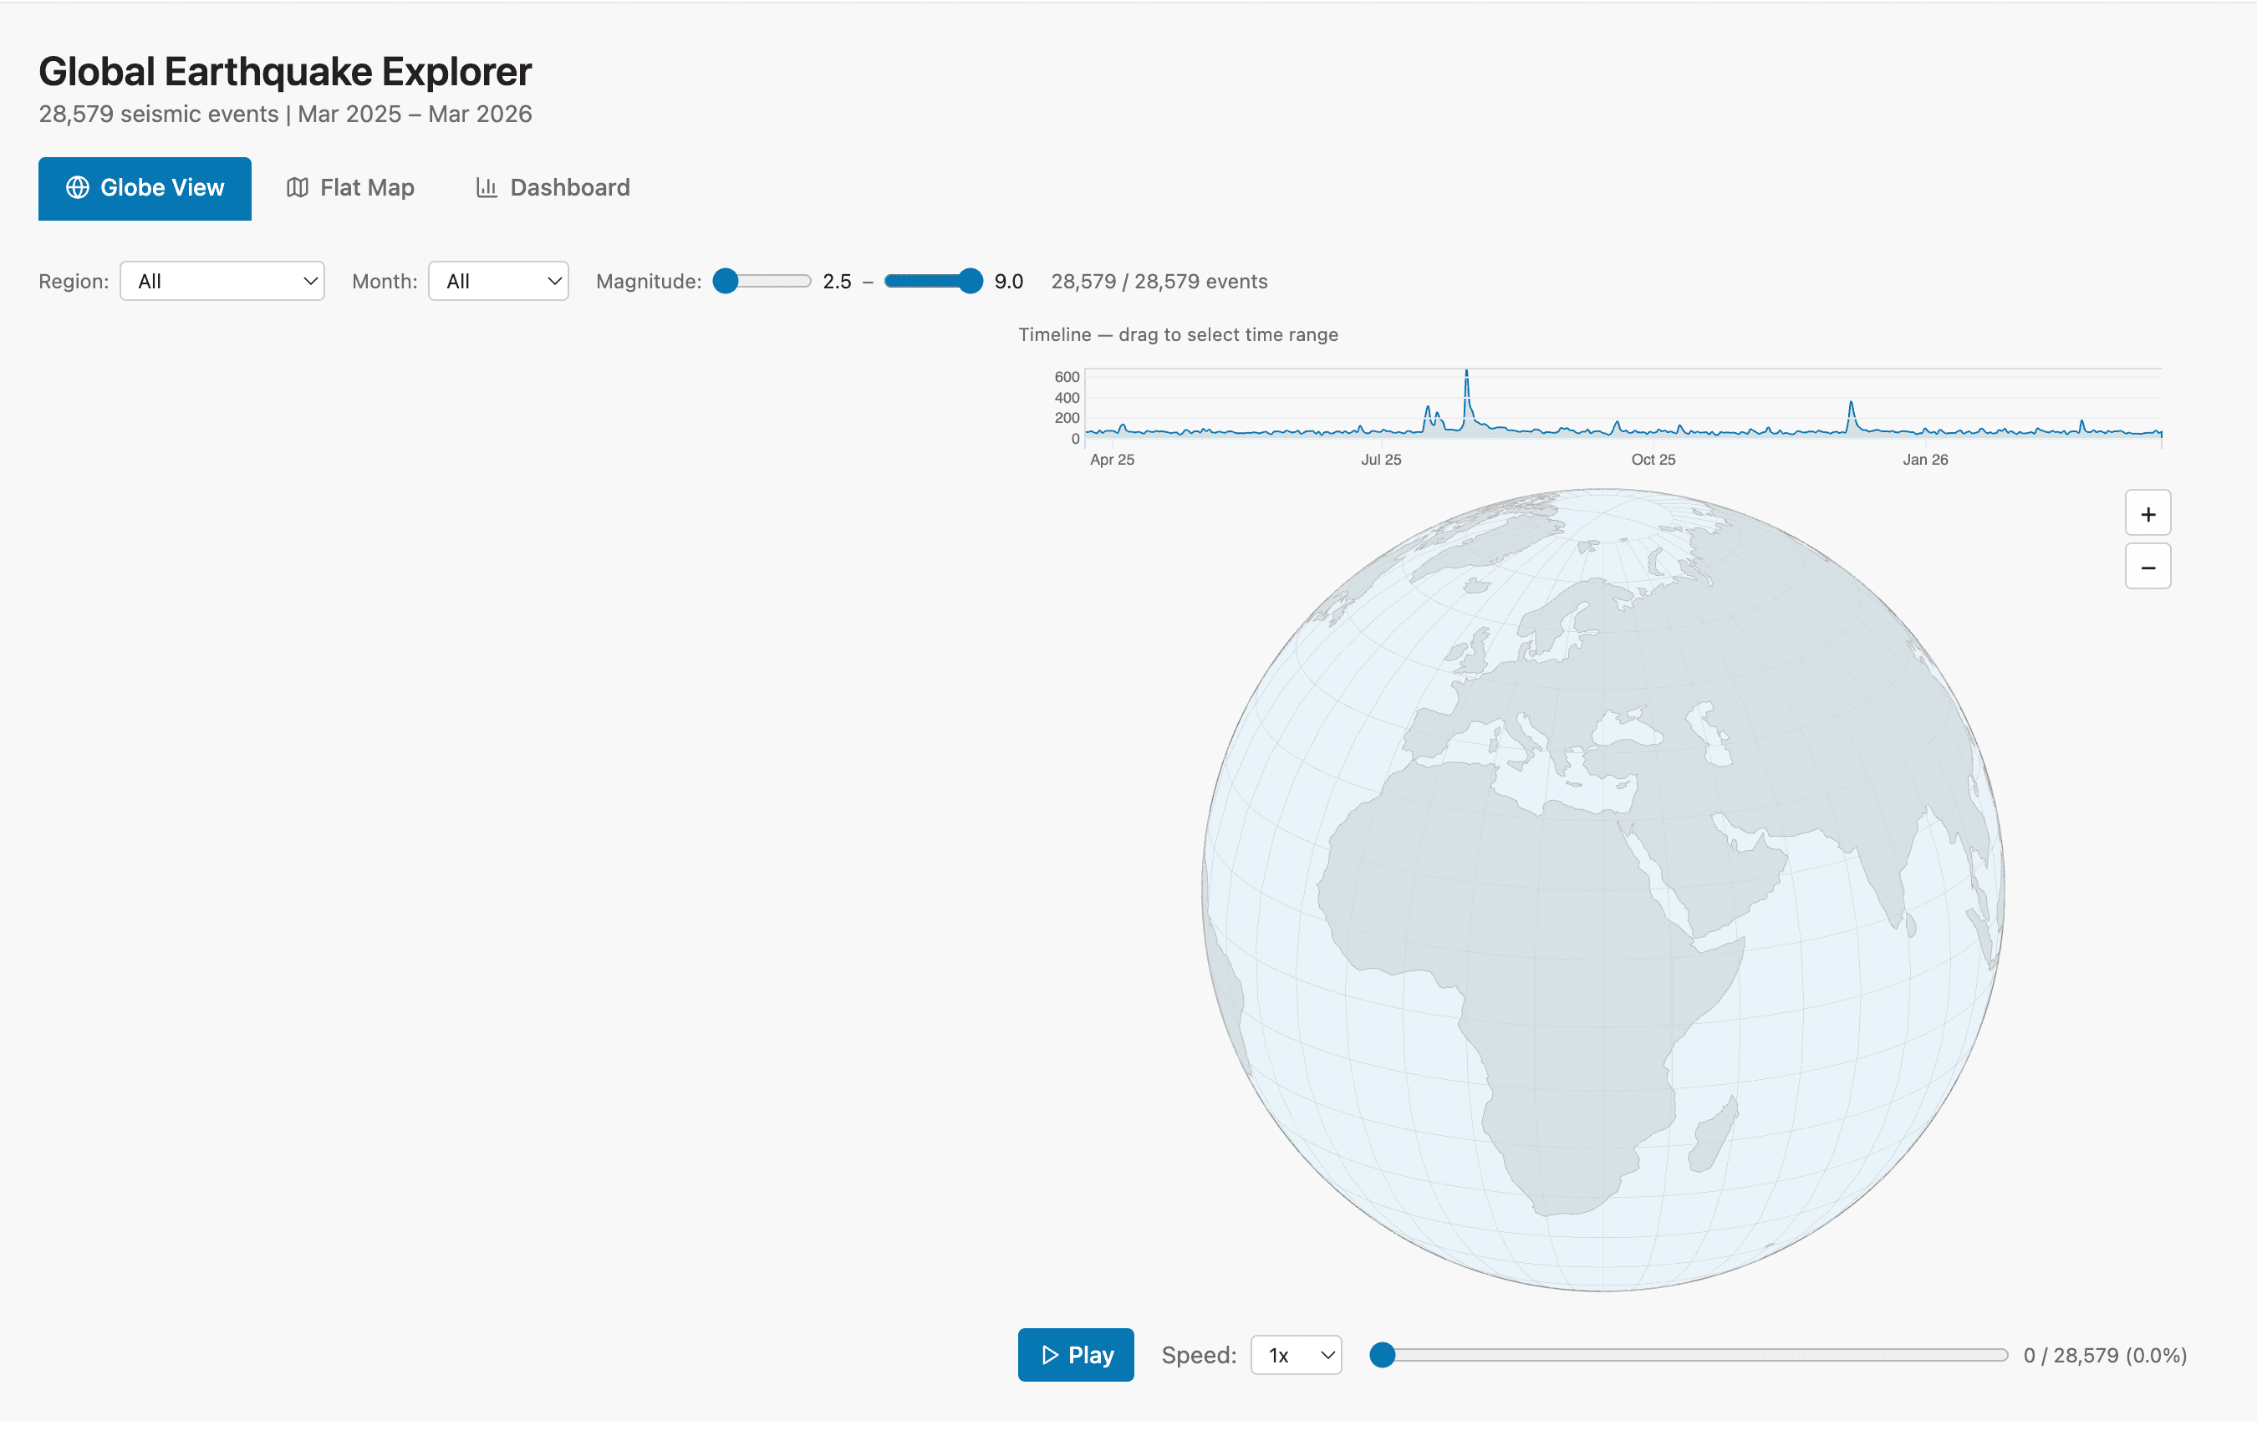Open the Month filter dropdown
This screenshot has width=2257, height=1436.
coord(497,280)
